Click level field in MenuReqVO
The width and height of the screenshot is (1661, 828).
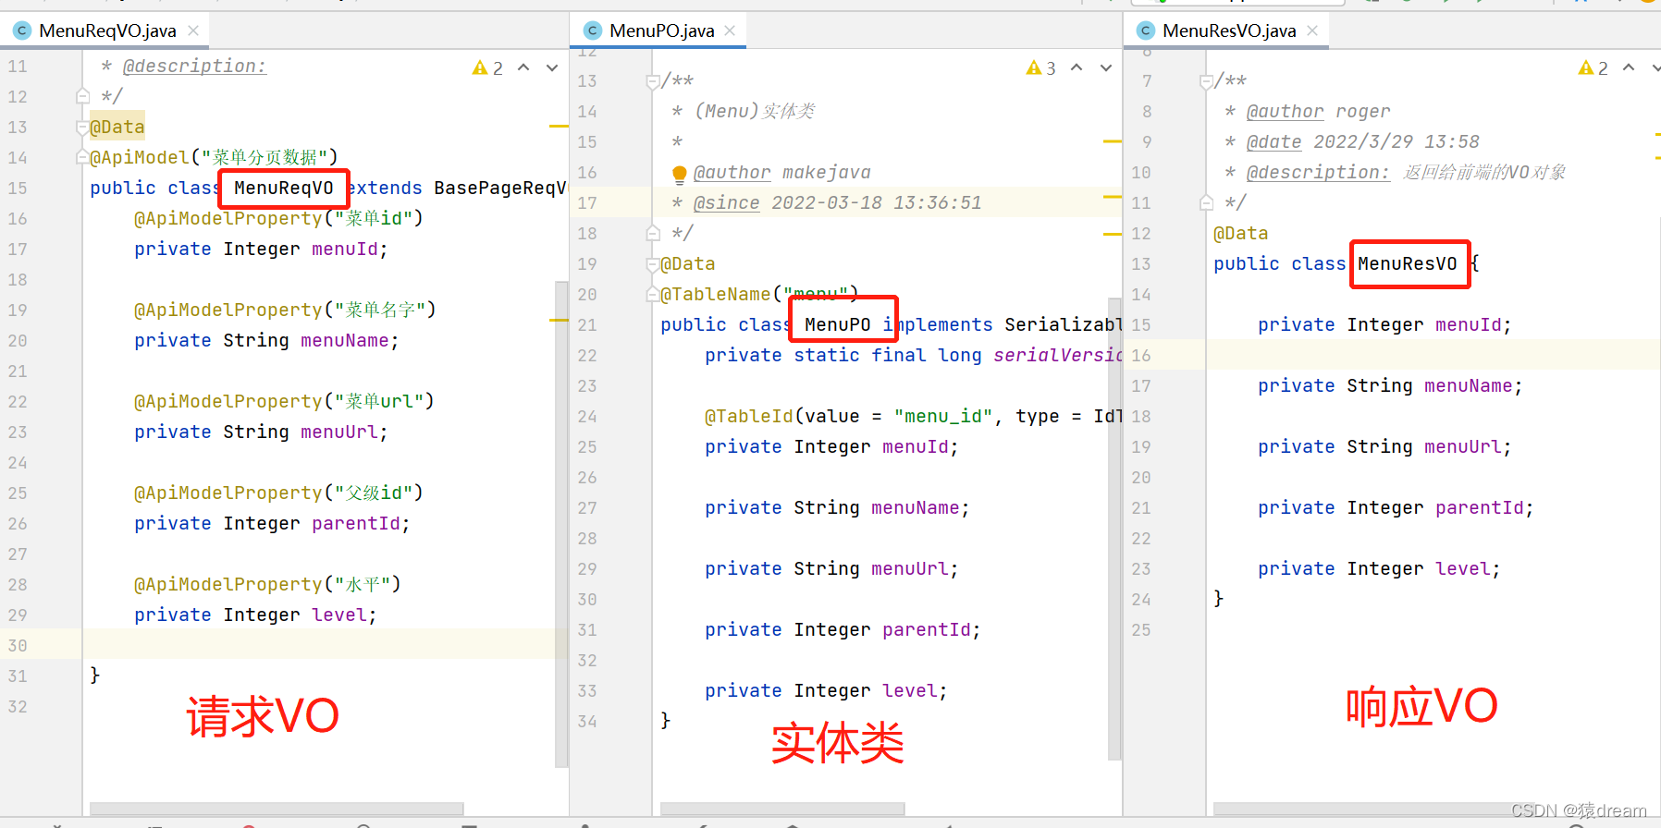click(x=338, y=615)
